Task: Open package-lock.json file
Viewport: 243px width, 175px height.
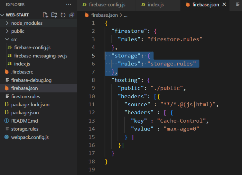Action: (39, 104)
